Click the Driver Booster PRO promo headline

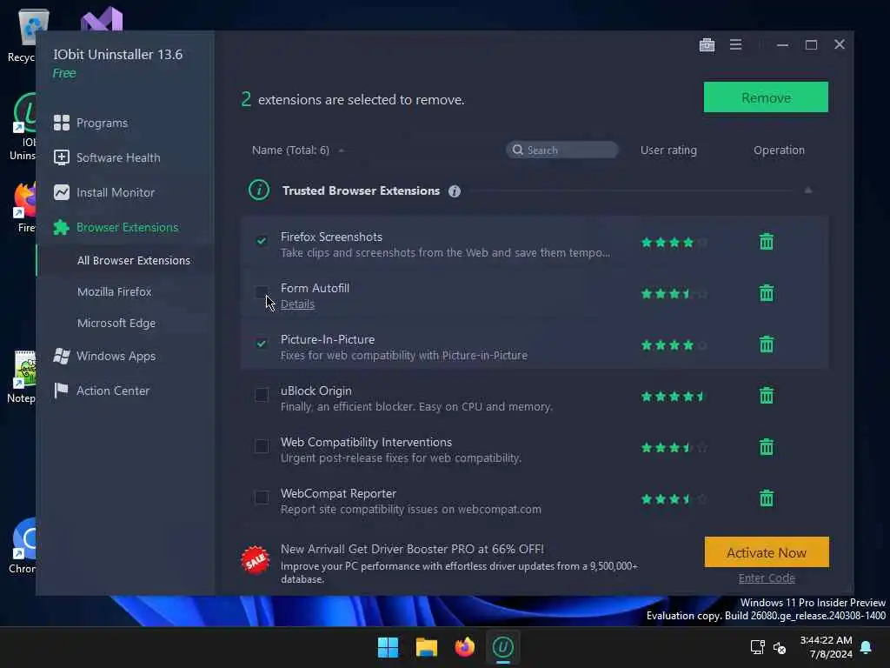[412, 549]
